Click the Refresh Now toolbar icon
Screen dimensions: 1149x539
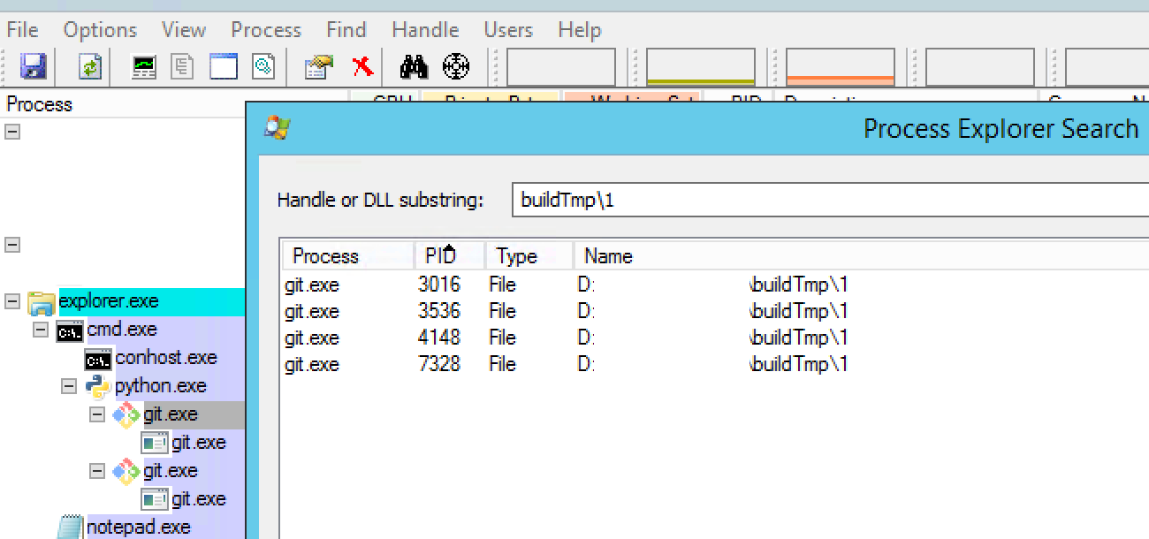point(91,66)
